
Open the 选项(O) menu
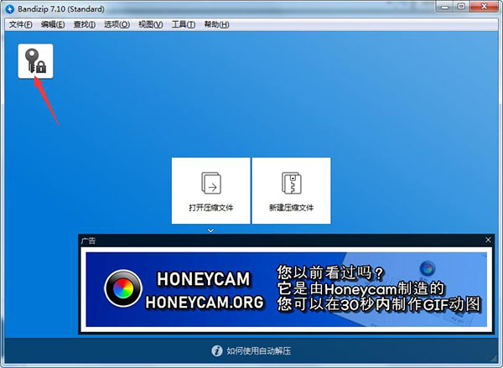[117, 24]
